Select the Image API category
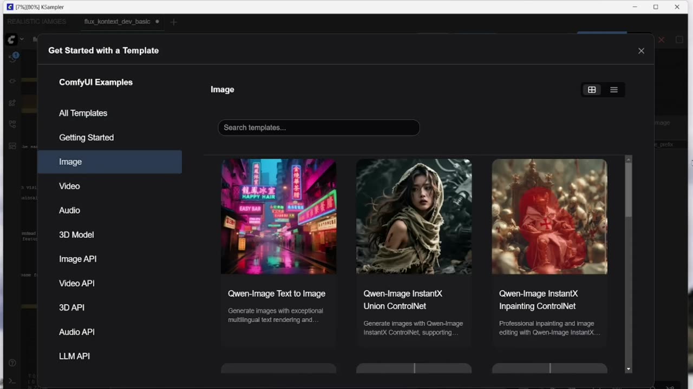This screenshot has width=693, height=389. click(x=109, y=259)
